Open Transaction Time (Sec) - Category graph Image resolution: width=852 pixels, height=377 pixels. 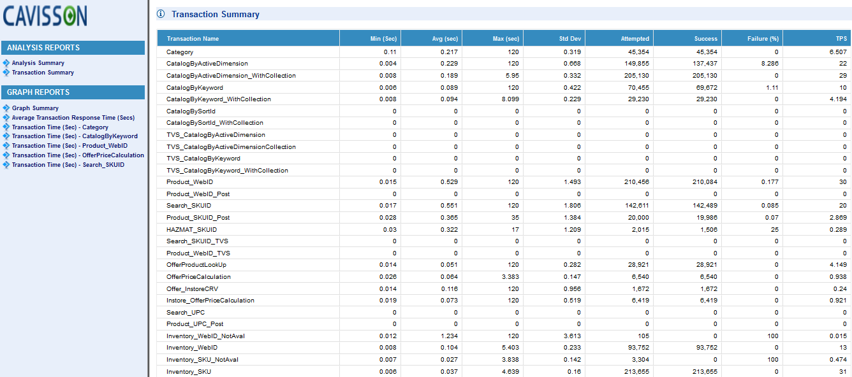60,127
